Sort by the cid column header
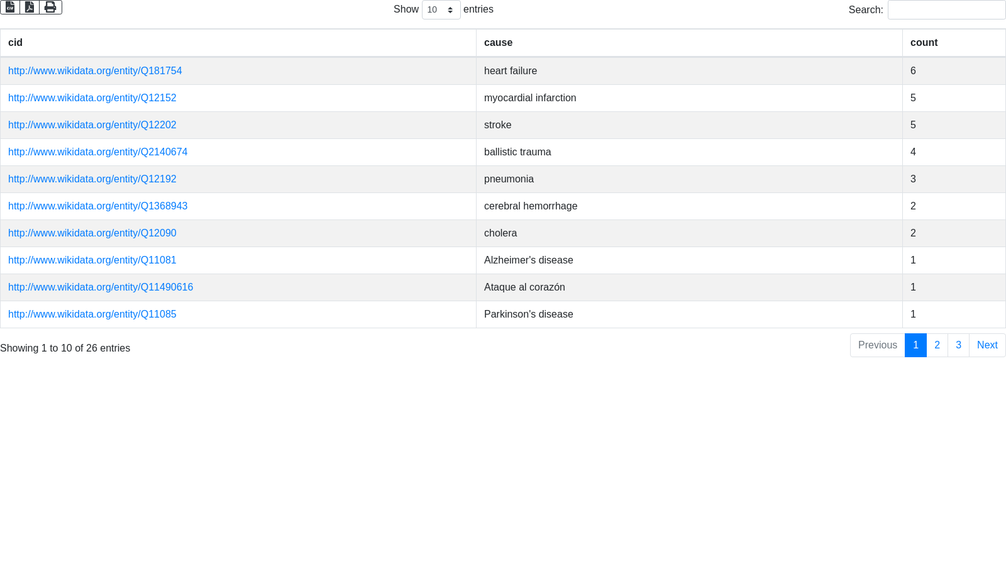This screenshot has height=566, width=1006. click(x=16, y=43)
